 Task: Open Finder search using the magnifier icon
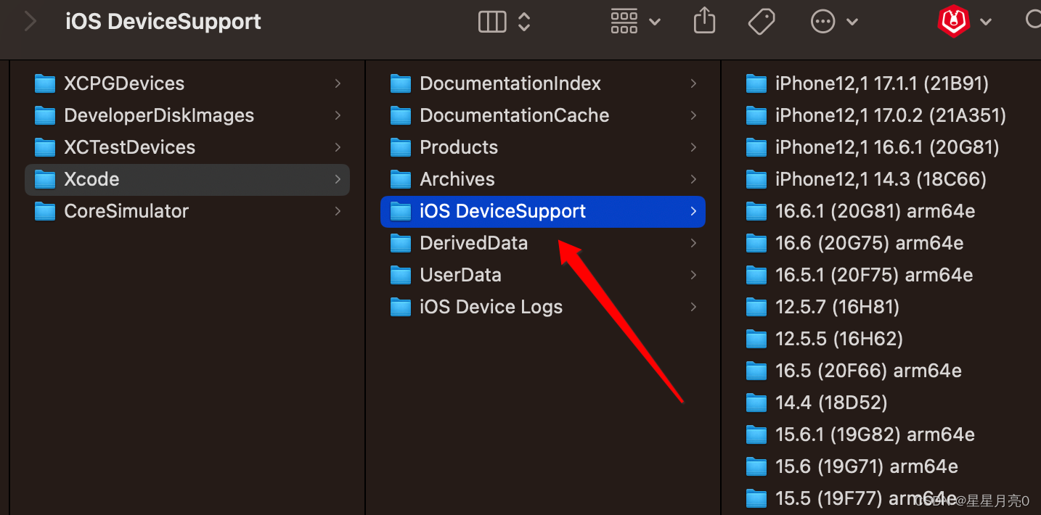click(x=1034, y=20)
